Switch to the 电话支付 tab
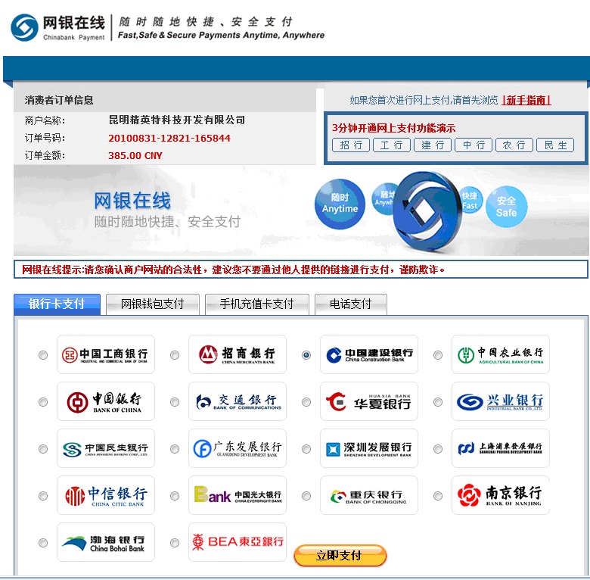This screenshot has width=590, height=580. tap(350, 304)
